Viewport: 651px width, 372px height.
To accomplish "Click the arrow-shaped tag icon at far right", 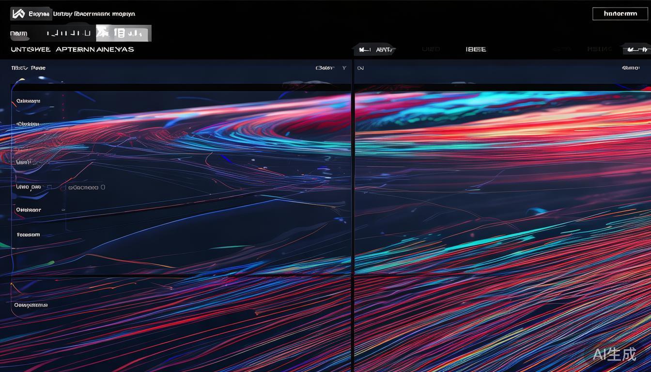I will 636,49.
